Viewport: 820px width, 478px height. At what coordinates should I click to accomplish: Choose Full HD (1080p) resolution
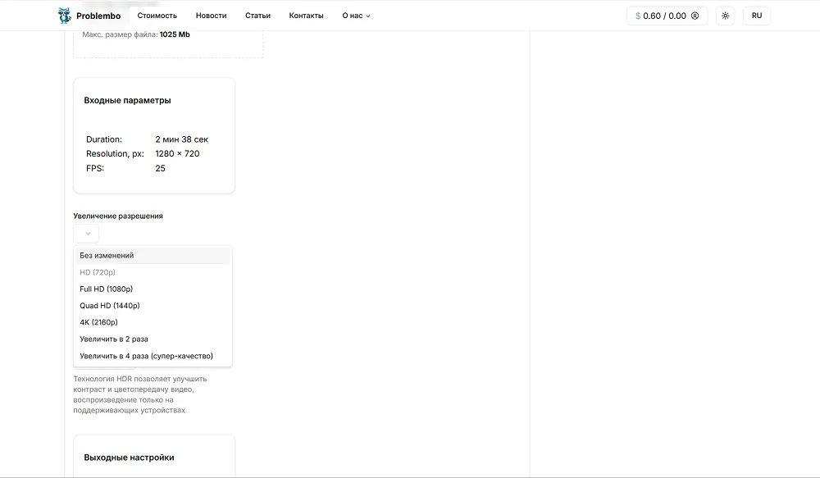(x=106, y=289)
